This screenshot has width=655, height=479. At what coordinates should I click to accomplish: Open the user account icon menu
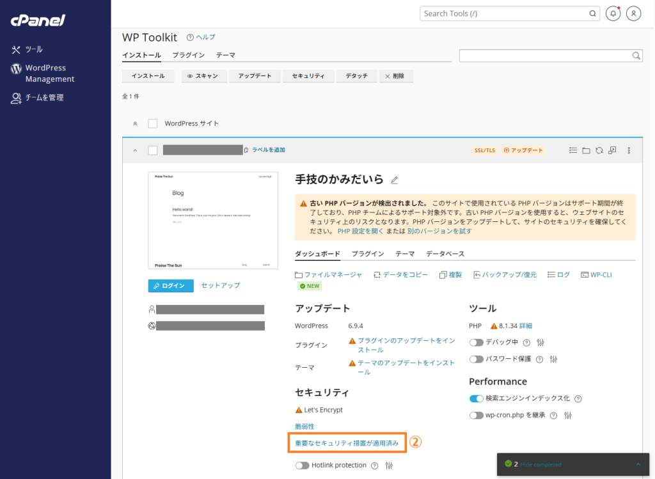click(x=633, y=13)
